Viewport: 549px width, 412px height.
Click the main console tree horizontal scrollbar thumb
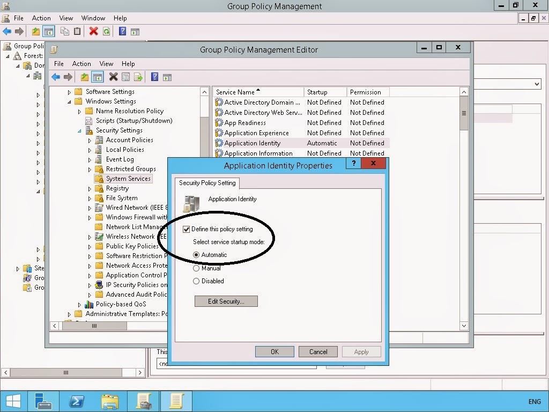pos(66,372)
